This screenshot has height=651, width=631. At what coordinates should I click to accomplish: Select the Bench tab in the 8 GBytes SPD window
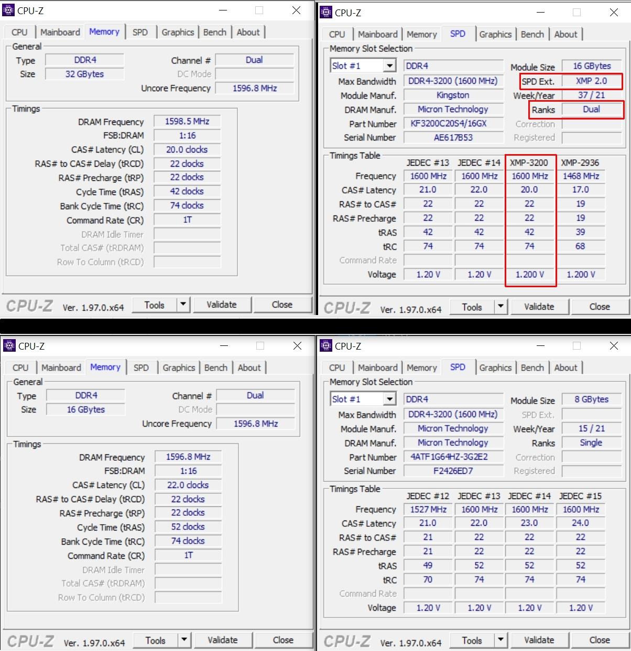coord(532,367)
